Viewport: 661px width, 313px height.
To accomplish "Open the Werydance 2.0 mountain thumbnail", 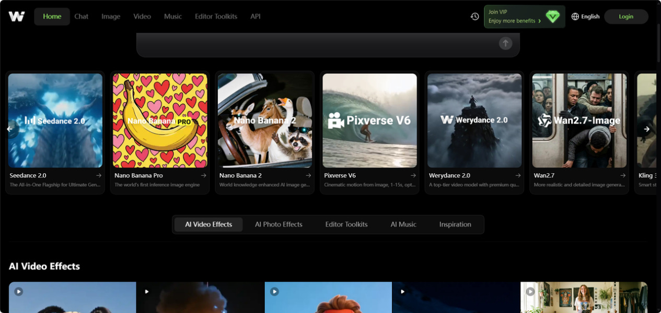I will coord(474,121).
